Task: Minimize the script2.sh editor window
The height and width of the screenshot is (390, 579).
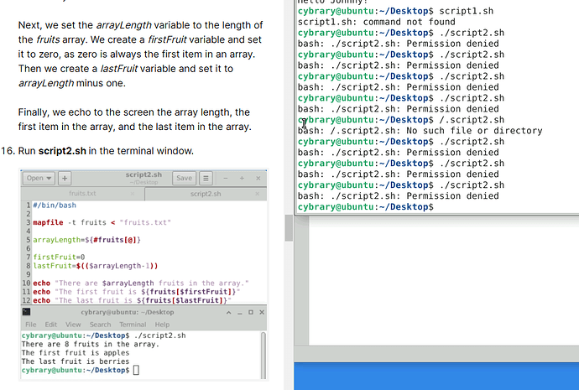Action: tap(227, 179)
